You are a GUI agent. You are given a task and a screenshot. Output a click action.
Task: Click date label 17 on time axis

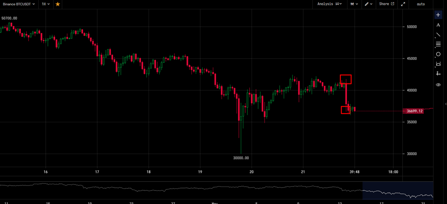click(x=97, y=172)
